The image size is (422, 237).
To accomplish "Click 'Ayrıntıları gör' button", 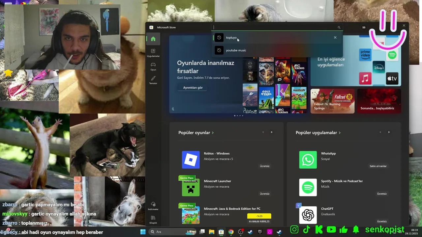I will pos(193,88).
